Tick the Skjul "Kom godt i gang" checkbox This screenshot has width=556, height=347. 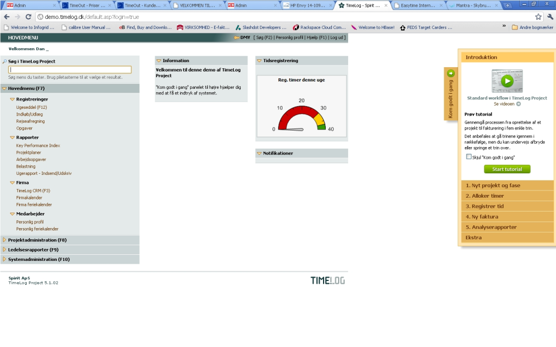[x=469, y=157]
